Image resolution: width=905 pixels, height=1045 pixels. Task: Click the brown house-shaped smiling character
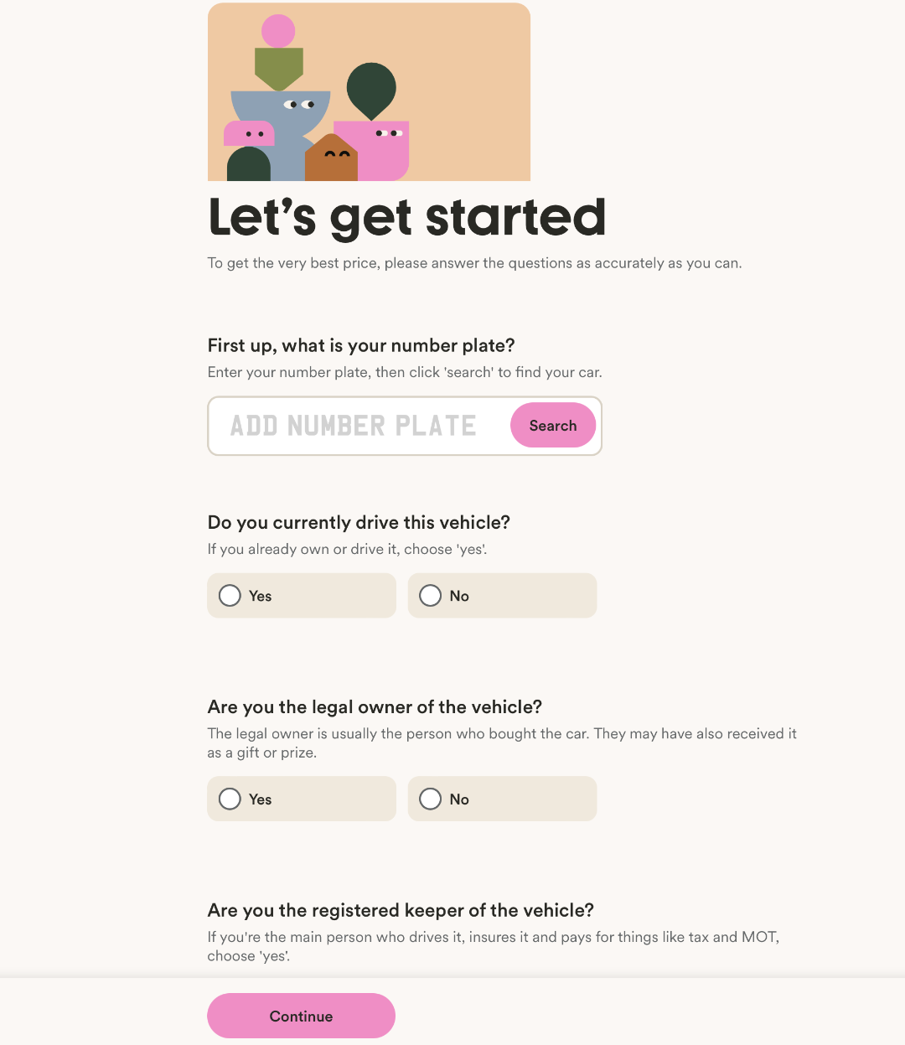pos(332,159)
